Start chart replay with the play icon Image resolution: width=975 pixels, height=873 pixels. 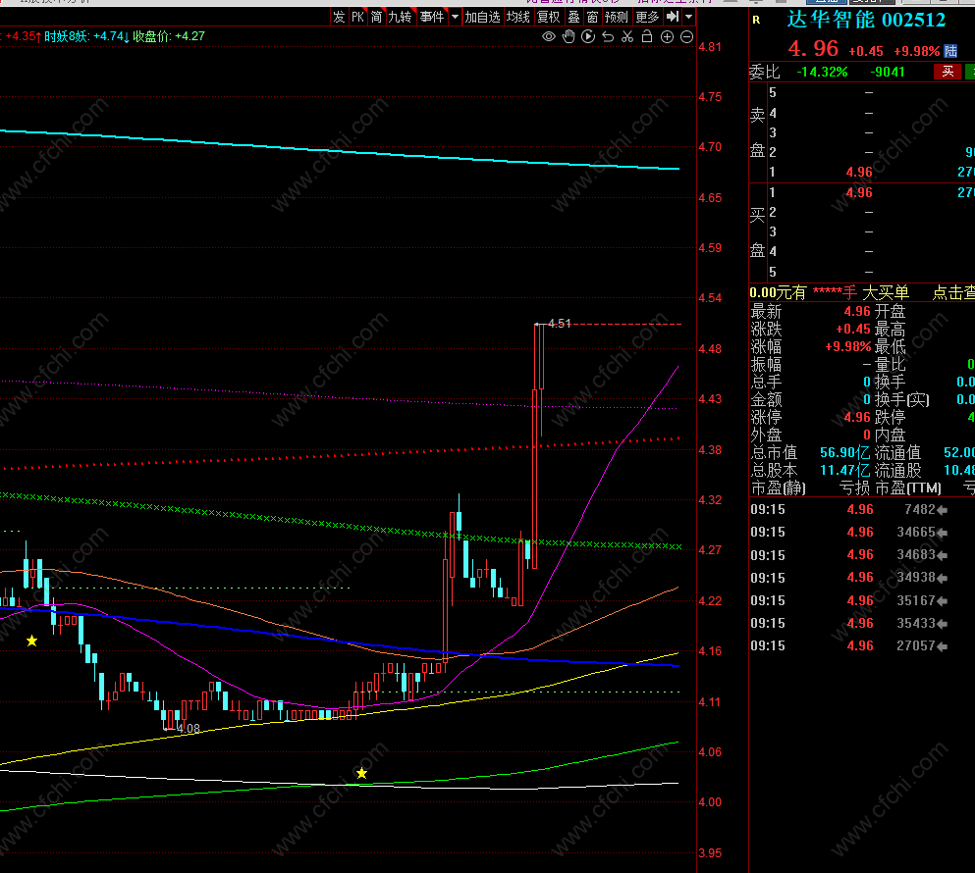[588, 36]
